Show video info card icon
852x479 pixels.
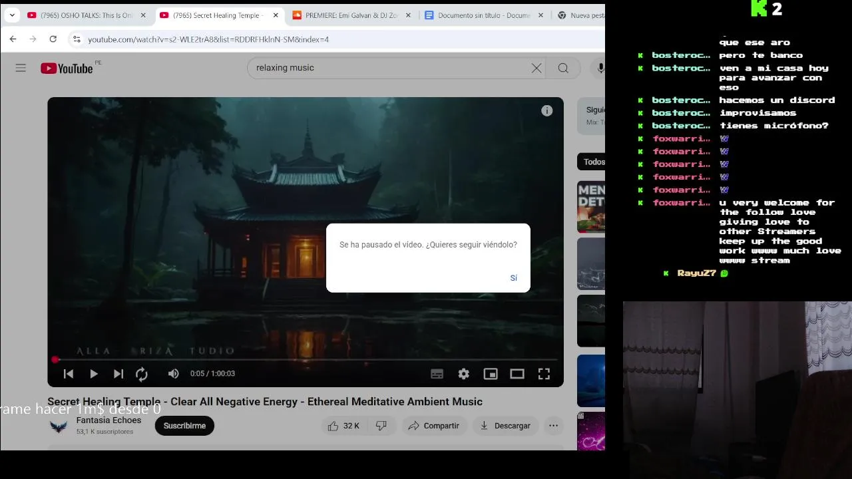click(546, 111)
